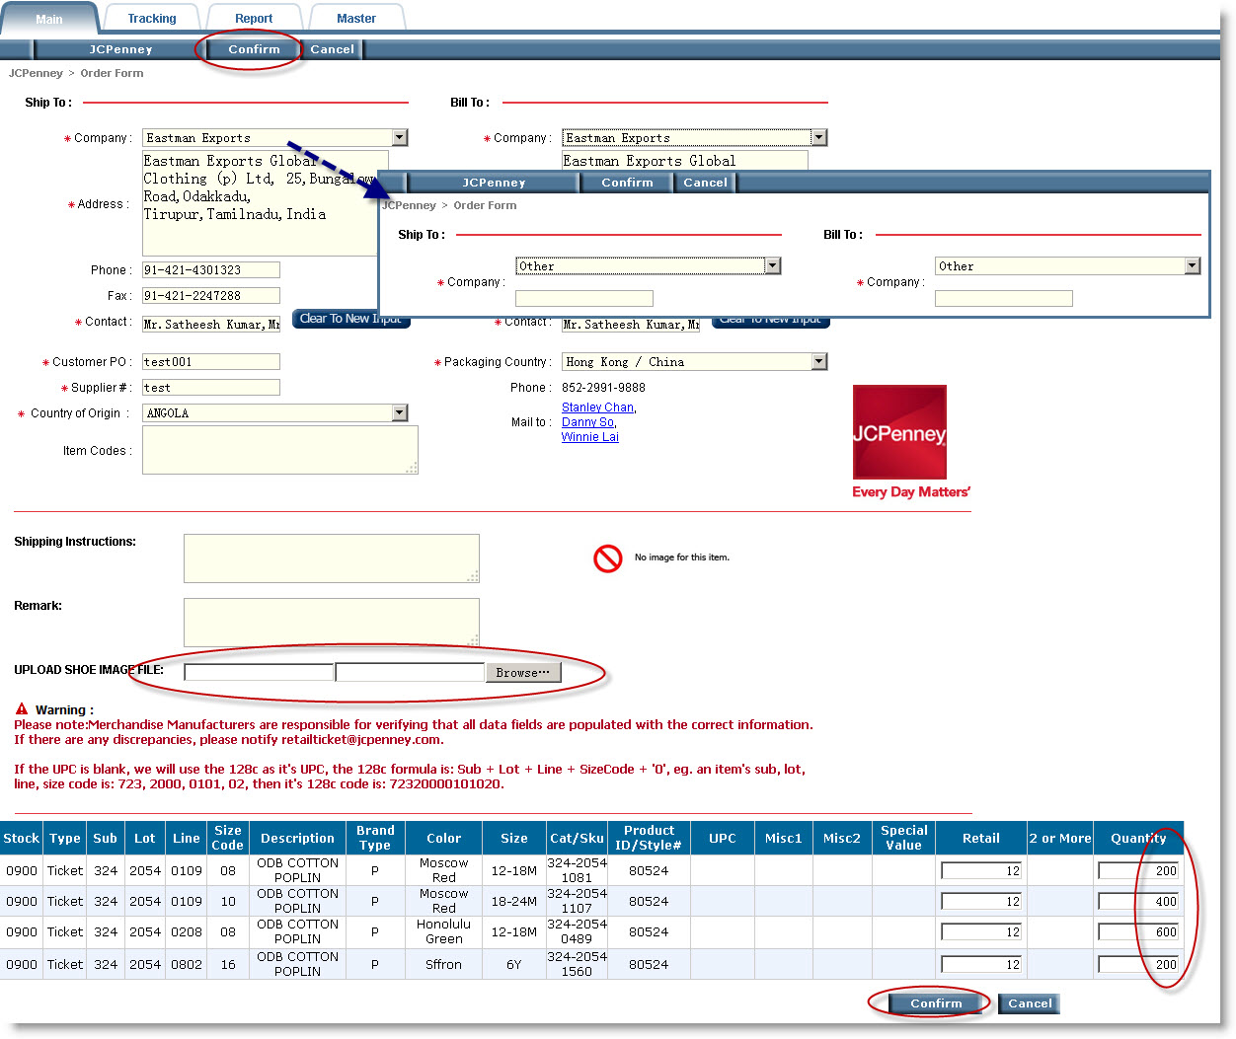The width and height of the screenshot is (1236, 1039).
Task: Open the Packaging Country dropdown
Action: [x=819, y=362]
